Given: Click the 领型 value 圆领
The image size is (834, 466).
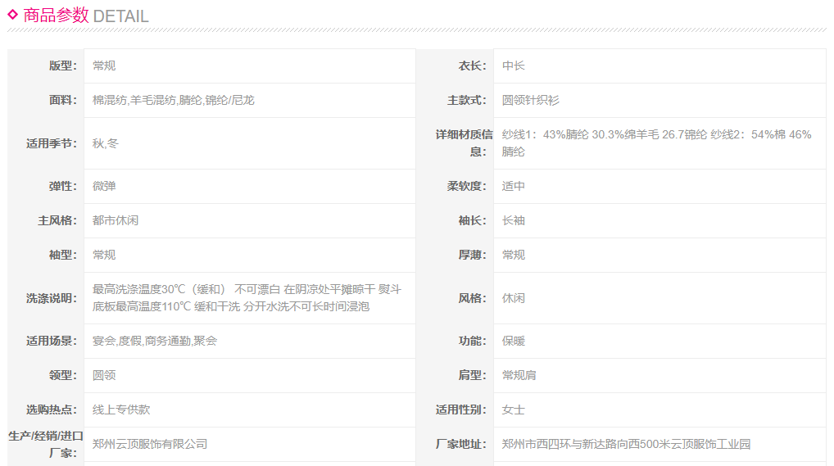Looking at the screenshot, I should (104, 375).
